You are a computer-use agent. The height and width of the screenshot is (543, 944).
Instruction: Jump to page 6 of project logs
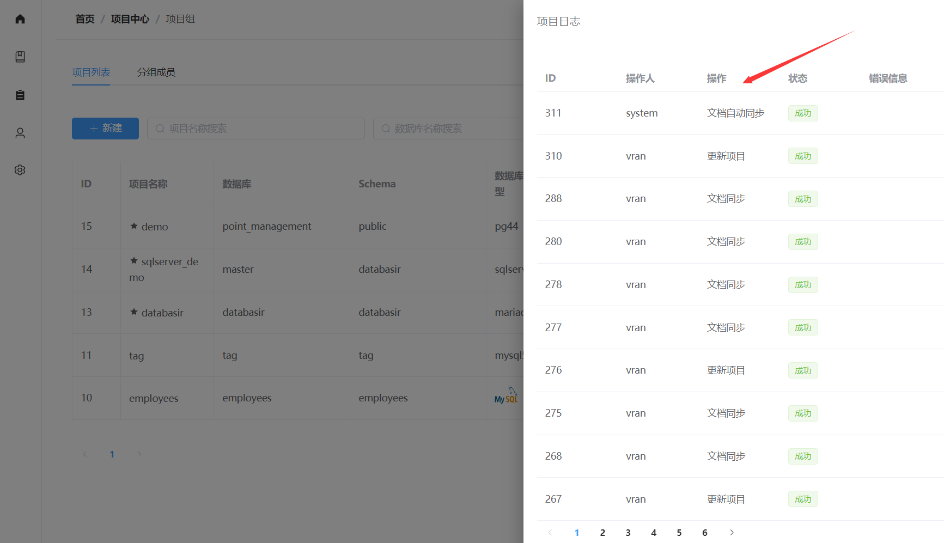click(x=704, y=532)
